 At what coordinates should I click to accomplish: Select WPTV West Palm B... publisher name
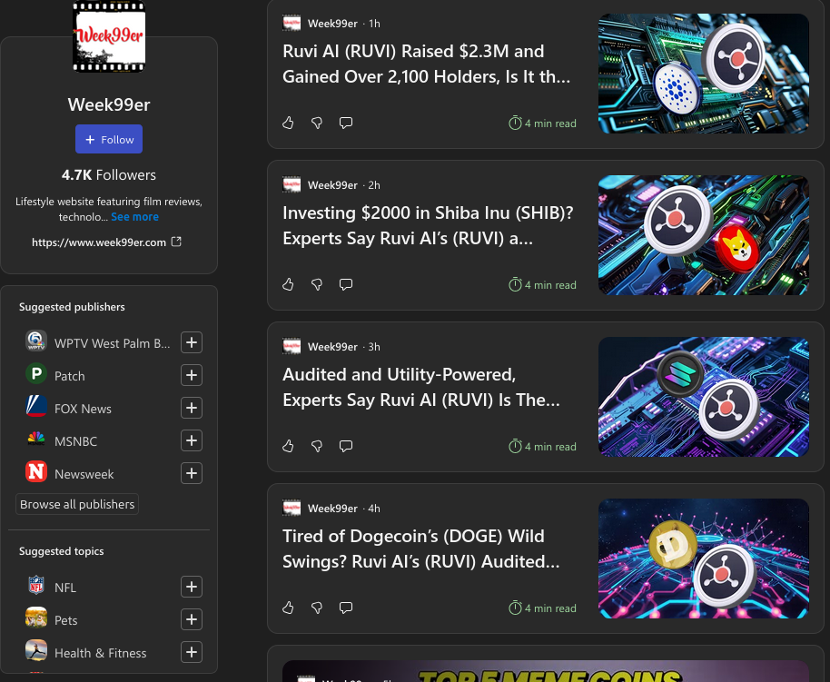tap(113, 343)
